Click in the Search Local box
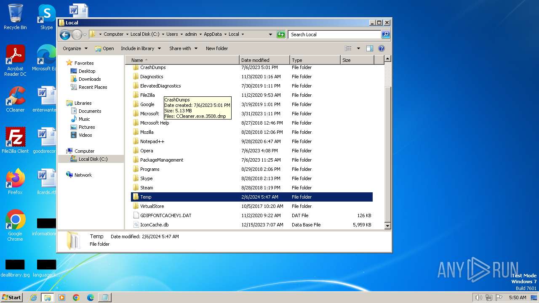 (334, 35)
